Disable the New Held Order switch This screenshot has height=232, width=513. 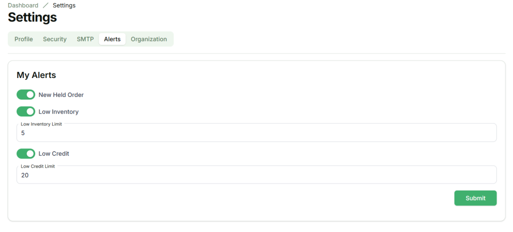26,94
